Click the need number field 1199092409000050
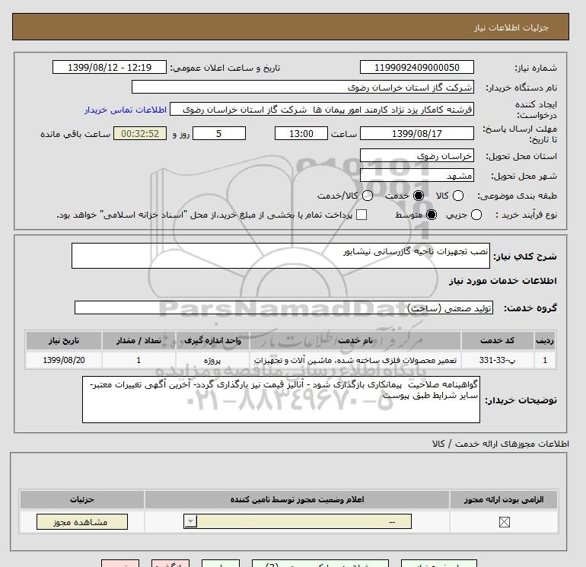The height and width of the screenshot is (567, 586). click(417, 67)
